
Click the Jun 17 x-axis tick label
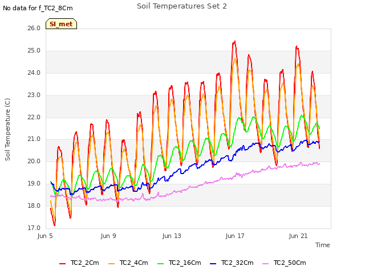pos(235,236)
